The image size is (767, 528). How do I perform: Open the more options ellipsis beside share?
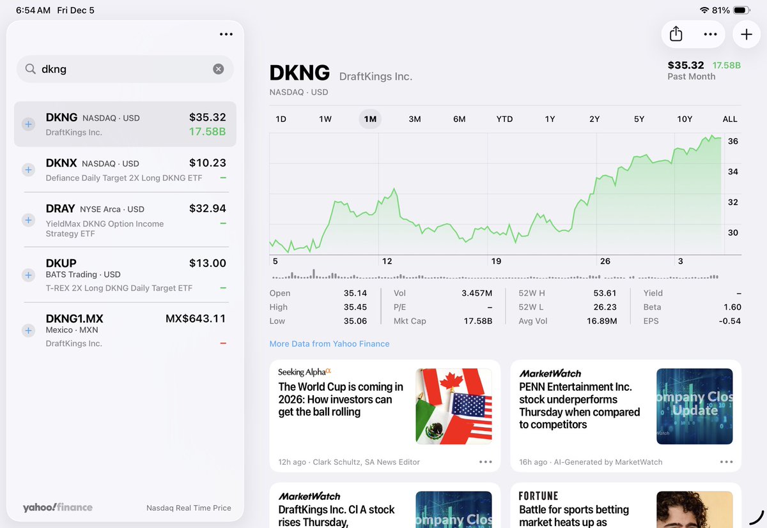pos(710,34)
